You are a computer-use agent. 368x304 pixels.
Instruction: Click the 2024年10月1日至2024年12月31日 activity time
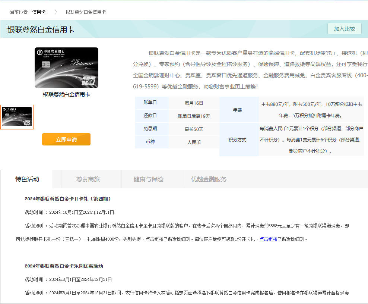tap(82, 212)
